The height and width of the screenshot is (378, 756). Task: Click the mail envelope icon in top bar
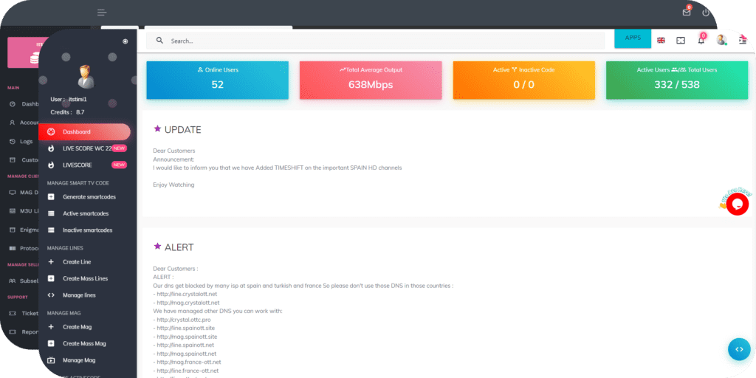[x=687, y=13]
